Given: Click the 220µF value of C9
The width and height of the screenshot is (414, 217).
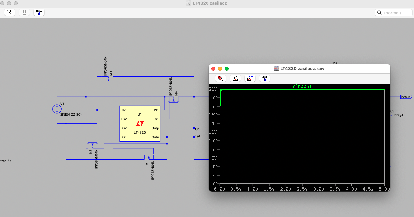Looking at the screenshot, I should click(x=399, y=115).
